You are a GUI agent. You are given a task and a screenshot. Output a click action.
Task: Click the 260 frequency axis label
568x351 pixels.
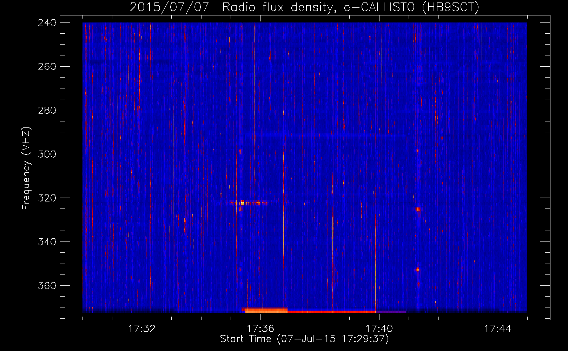click(47, 66)
